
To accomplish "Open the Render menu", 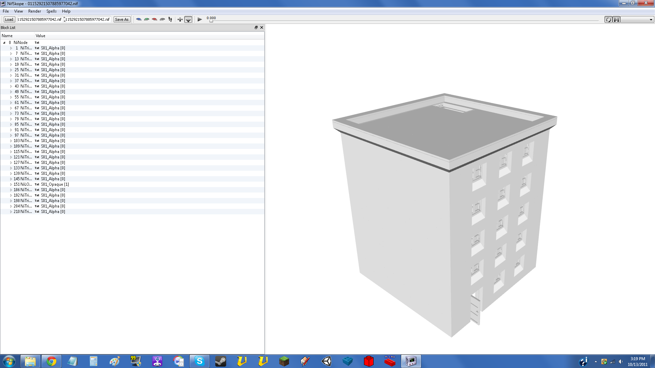I will click(x=34, y=11).
